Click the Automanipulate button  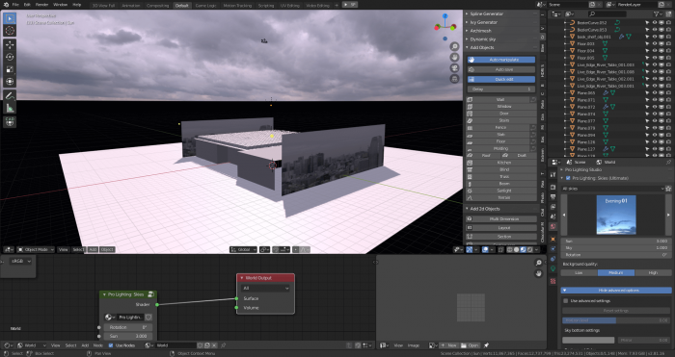point(501,60)
